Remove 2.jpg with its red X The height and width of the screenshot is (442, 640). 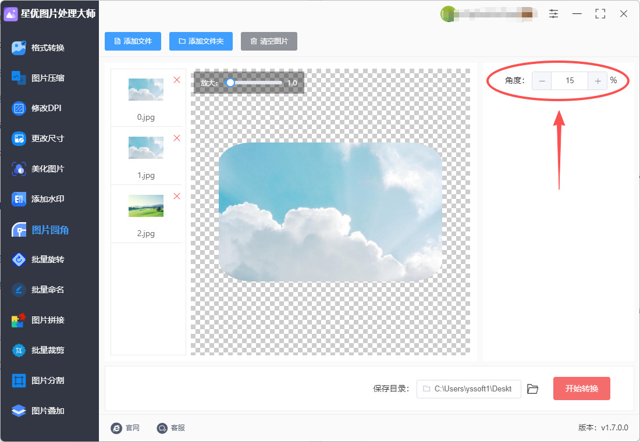[x=177, y=197]
